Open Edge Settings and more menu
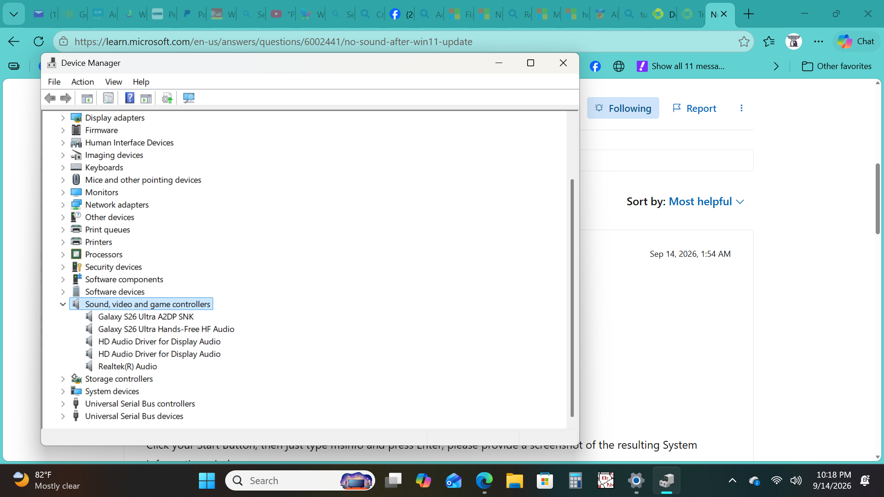The image size is (884, 497). click(x=818, y=41)
